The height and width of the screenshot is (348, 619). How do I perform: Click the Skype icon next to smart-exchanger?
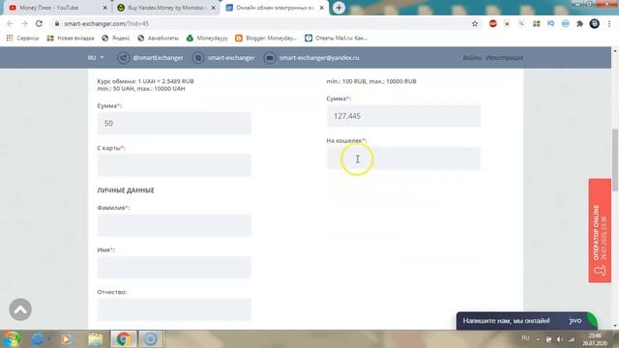coord(198,58)
